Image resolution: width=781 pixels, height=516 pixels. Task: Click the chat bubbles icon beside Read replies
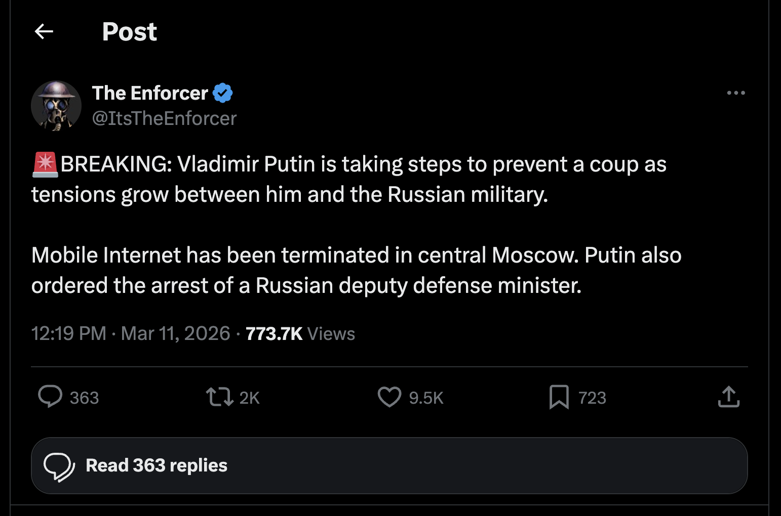tap(59, 466)
